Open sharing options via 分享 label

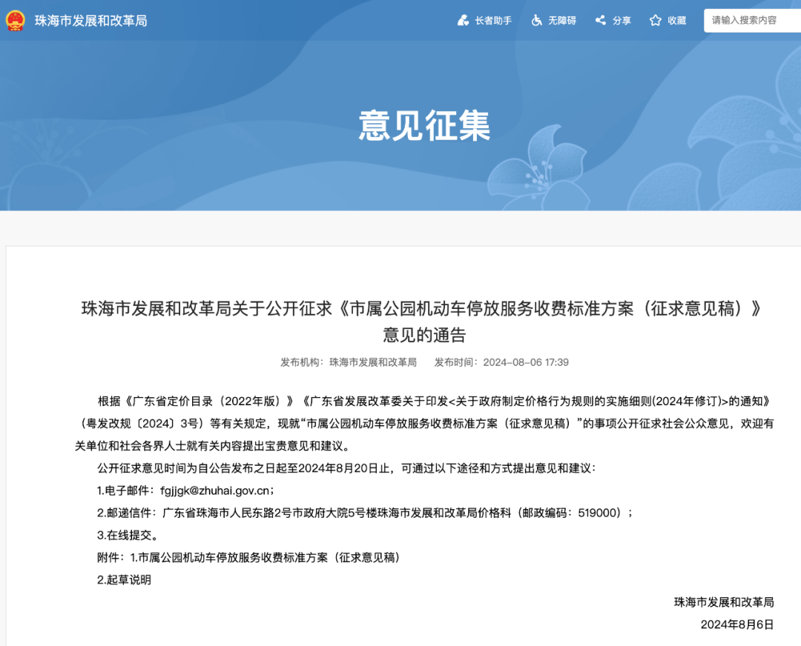622,21
